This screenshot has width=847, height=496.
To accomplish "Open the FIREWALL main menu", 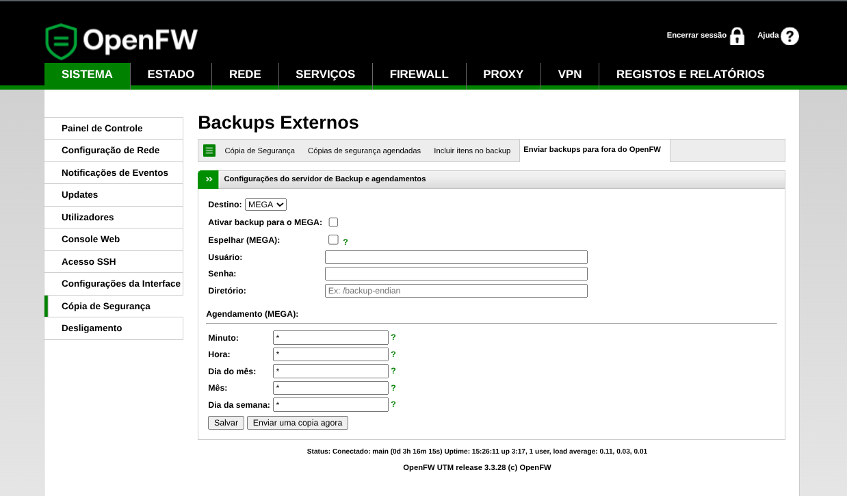I will coord(419,75).
